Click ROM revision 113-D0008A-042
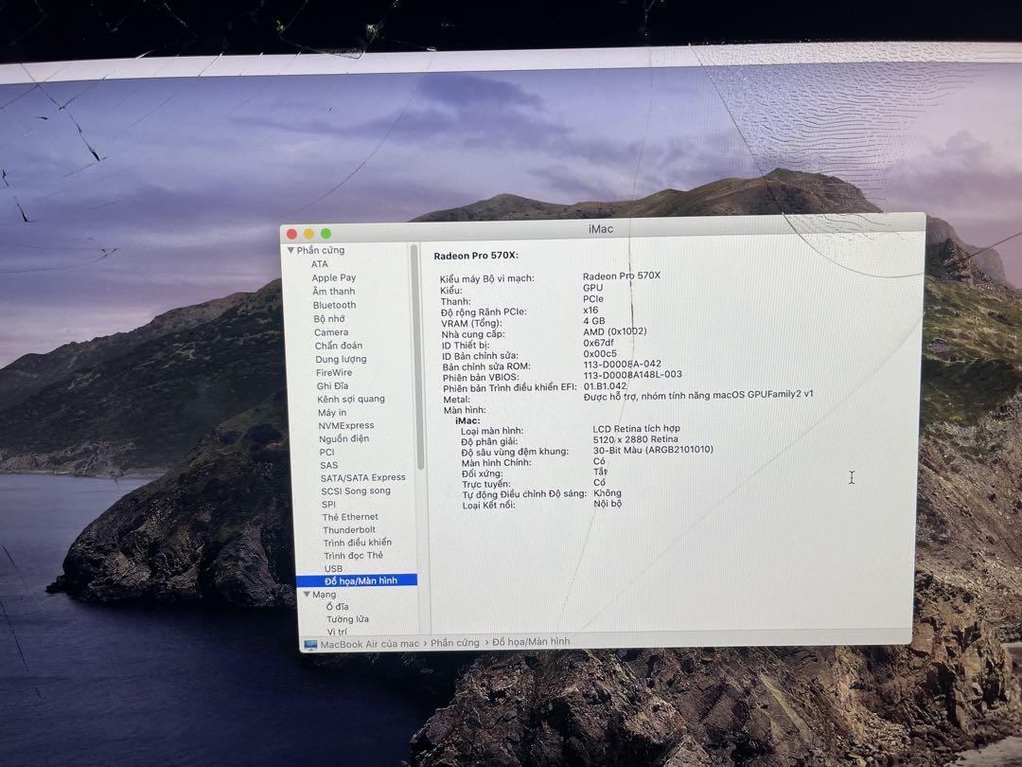This screenshot has height=767, width=1022. tap(623, 364)
